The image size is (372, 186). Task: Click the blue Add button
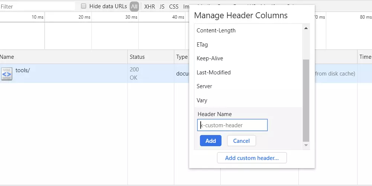pos(211,141)
